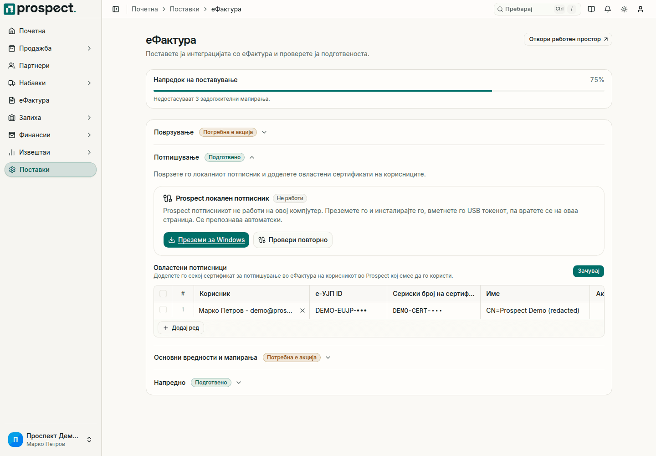
Task: Click Отвори работен простор button
Action: pyautogui.click(x=568, y=39)
